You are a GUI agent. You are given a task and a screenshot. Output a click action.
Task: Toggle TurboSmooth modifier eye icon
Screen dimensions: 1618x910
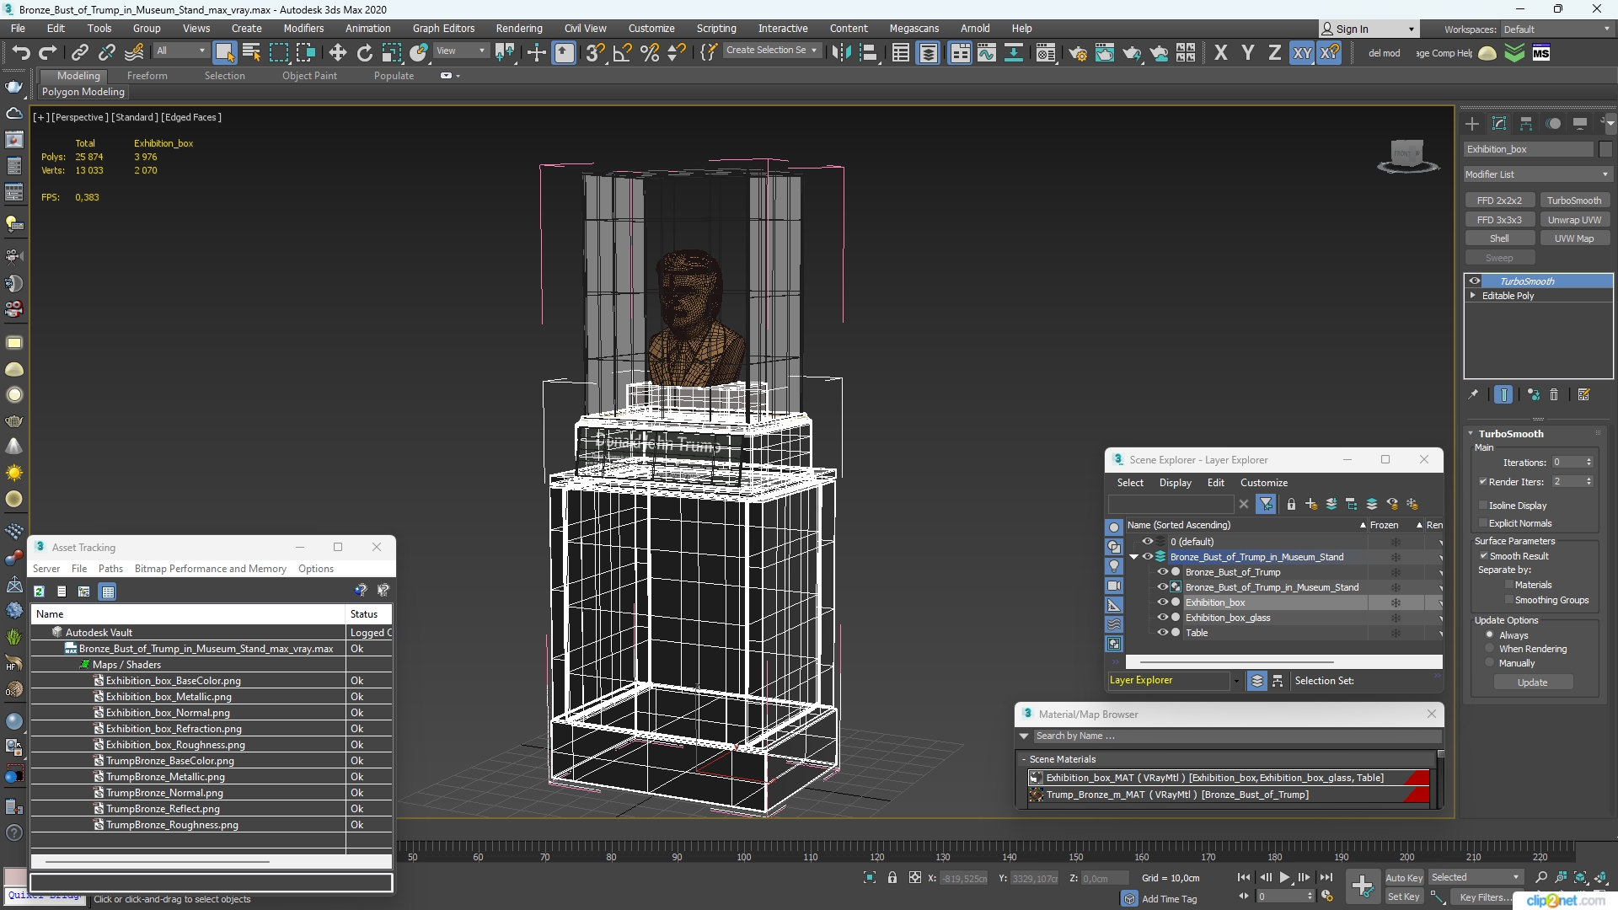click(x=1475, y=281)
